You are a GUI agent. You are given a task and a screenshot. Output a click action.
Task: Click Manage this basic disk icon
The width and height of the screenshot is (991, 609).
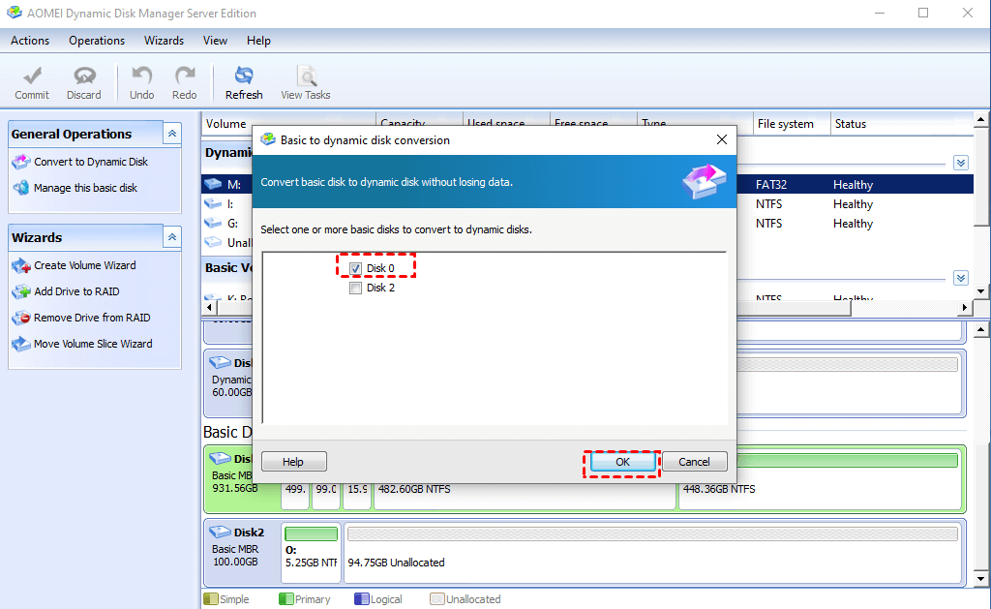pyautogui.click(x=21, y=188)
